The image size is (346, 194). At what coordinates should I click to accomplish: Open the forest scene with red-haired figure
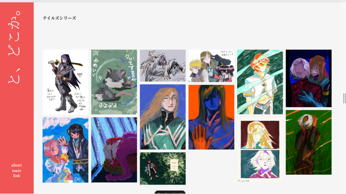coord(163,168)
